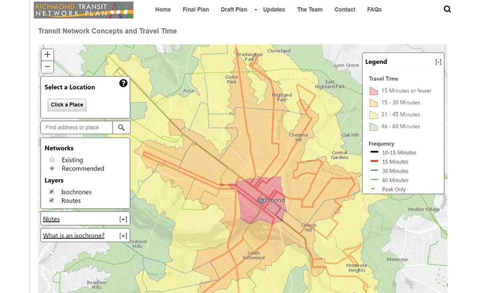Click the blue 30 Minutes frequency line

click(374, 170)
